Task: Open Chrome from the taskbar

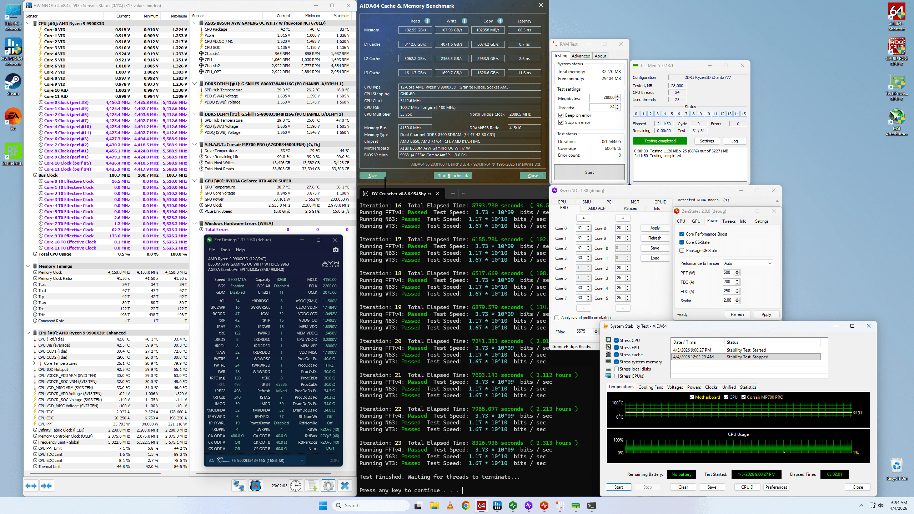Action: (x=466, y=505)
